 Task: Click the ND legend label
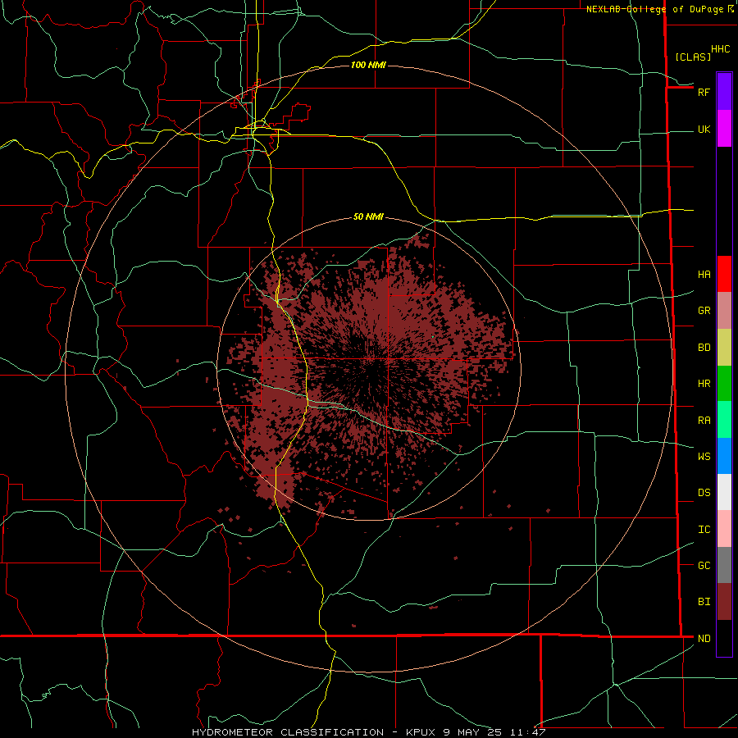click(704, 639)
